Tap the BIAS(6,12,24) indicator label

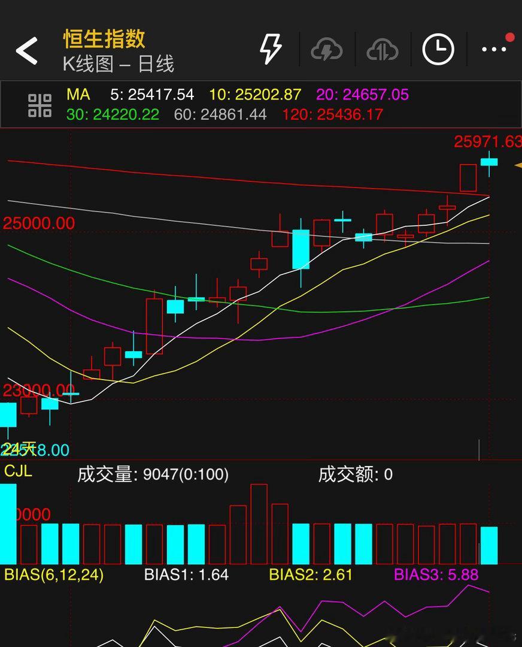click(54, 575)
